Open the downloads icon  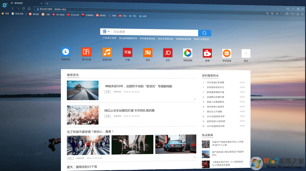click(298, 14)
